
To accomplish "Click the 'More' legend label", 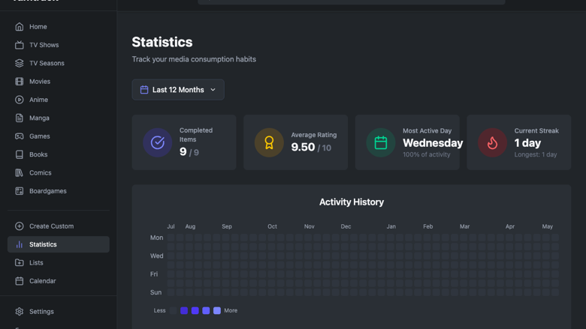I will [x=231, y=311].
